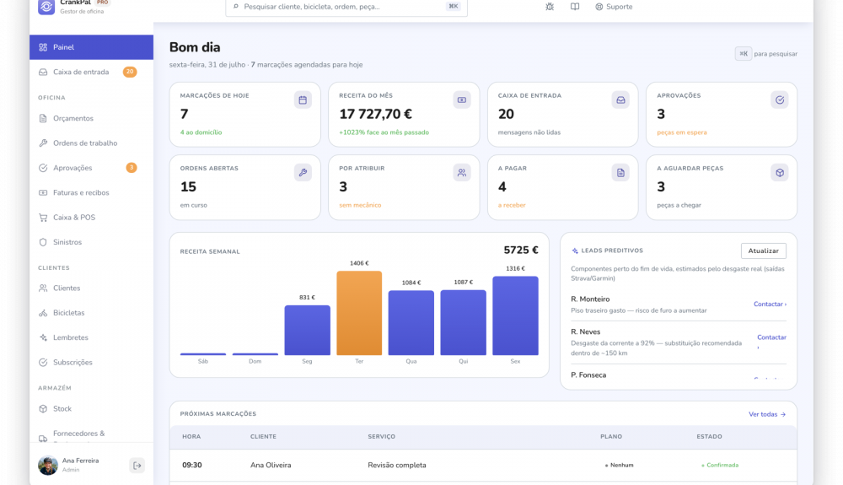The height and width of the screenshot is (485, 843).
Task: Go to Clientes list
Action: (x=91, y=288)
